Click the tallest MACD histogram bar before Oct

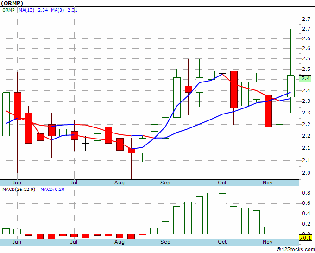coord(211,214)
